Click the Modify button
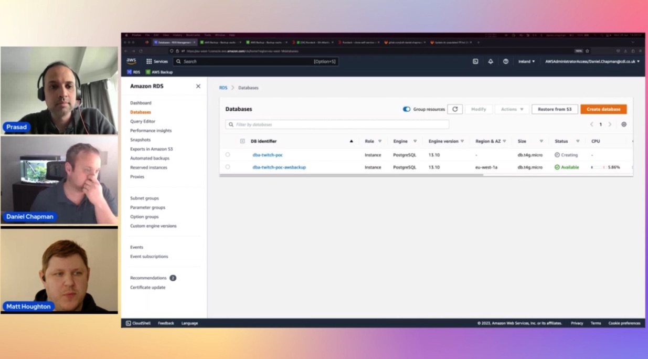Screen dimensions: 648x359 [479, 109]
